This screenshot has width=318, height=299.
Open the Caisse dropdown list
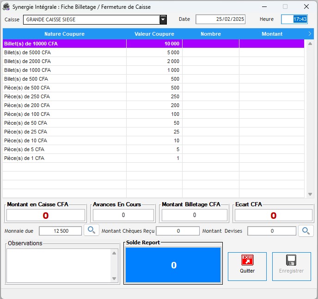coord(163,19)
